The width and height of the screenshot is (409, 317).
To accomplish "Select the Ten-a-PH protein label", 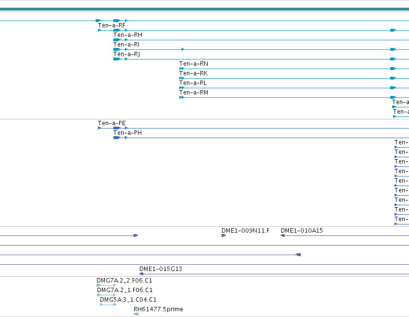I will coord(127,133).
